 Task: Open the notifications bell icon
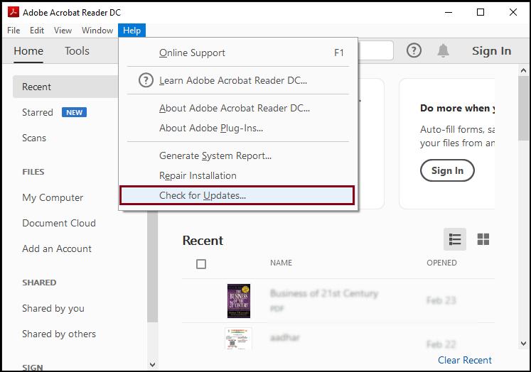[443, 50]
